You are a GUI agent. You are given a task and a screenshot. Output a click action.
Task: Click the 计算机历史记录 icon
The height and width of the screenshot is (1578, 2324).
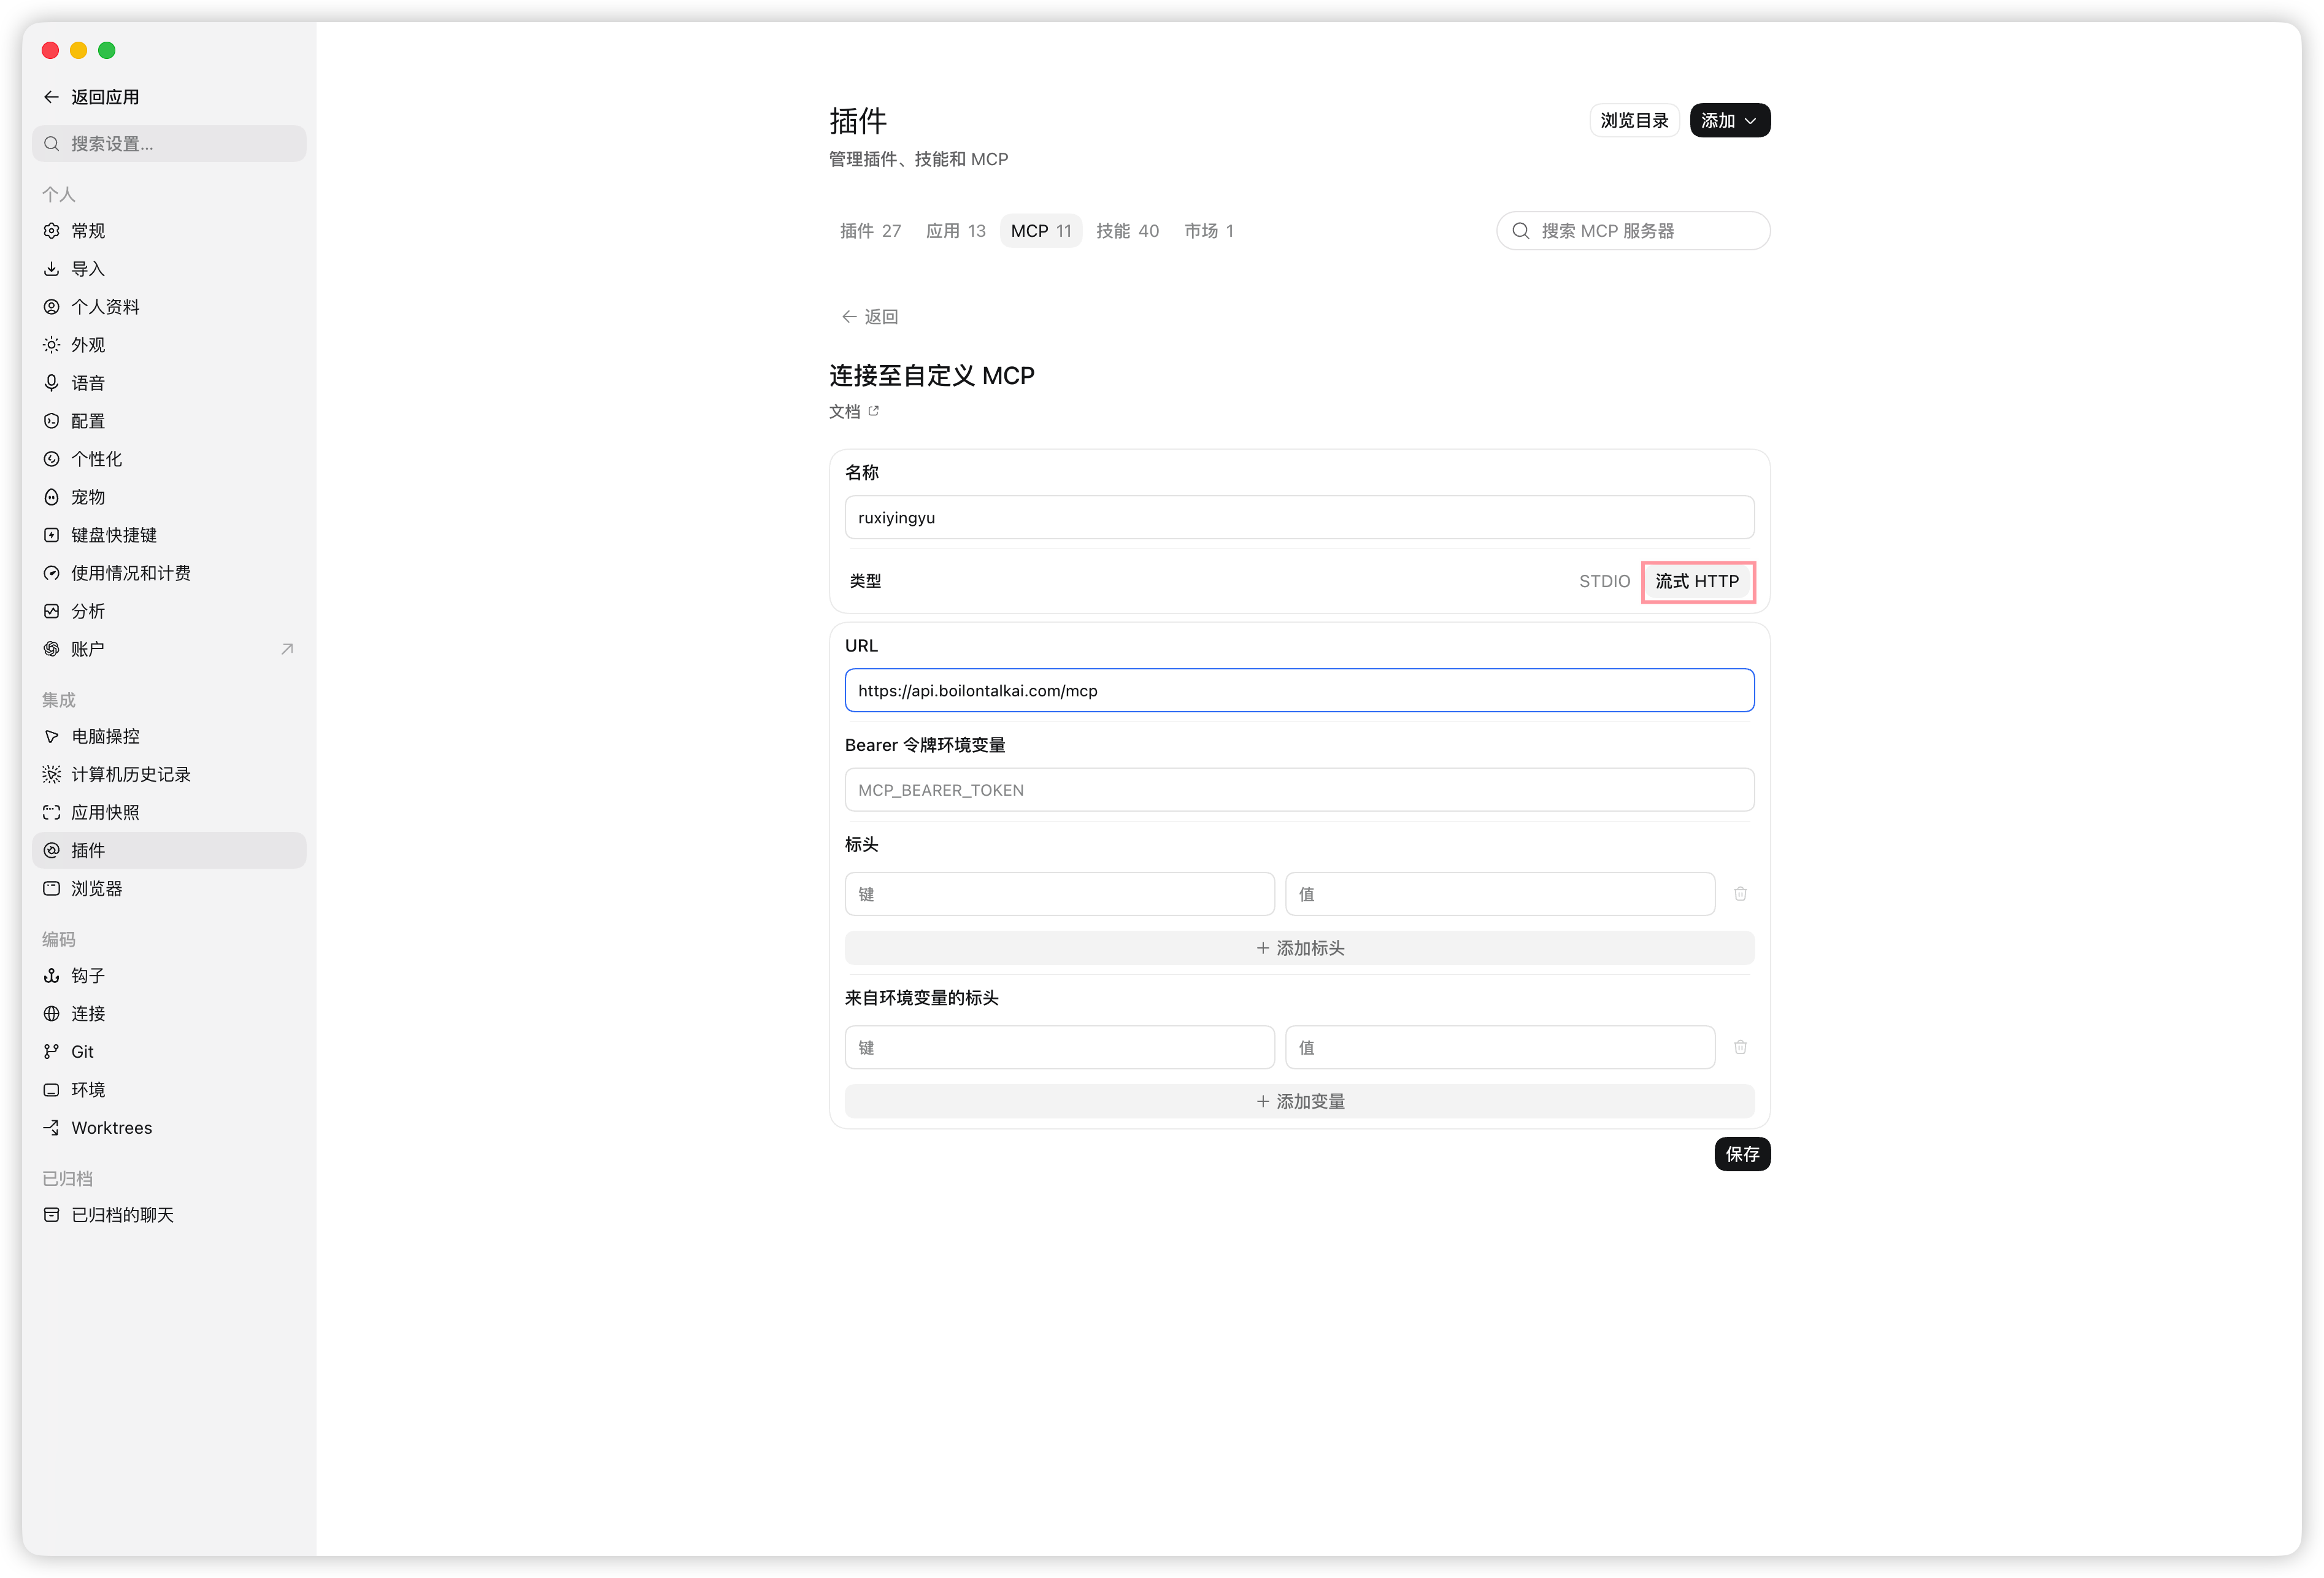pos(51,774)
